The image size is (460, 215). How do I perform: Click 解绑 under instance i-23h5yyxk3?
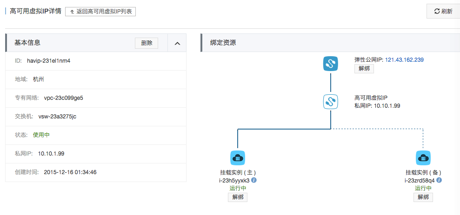coord(238,197)
